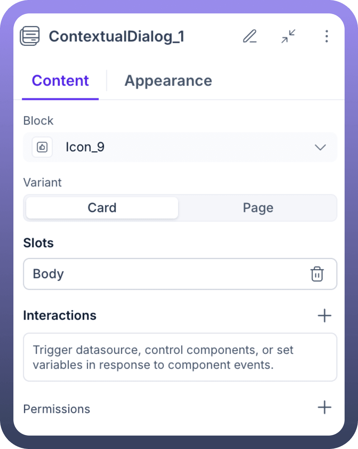Switch to the Content tab

[x=60, y=81]
